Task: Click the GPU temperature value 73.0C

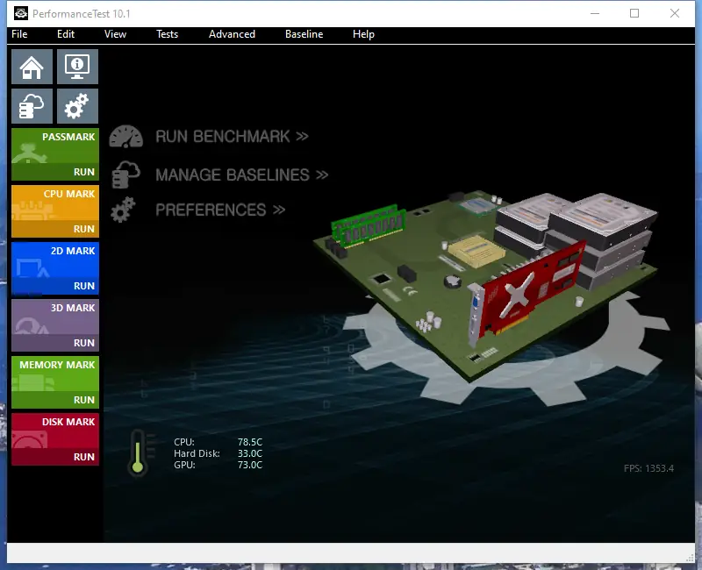Action: [250, 465]
